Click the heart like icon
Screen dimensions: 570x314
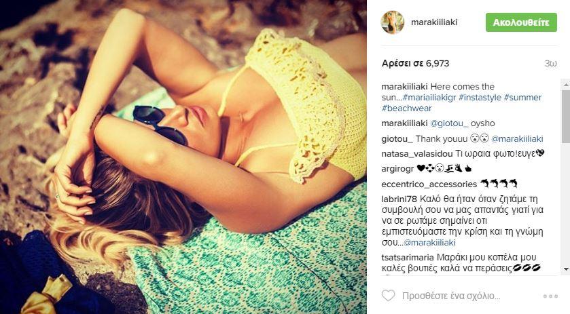(388, 296)
